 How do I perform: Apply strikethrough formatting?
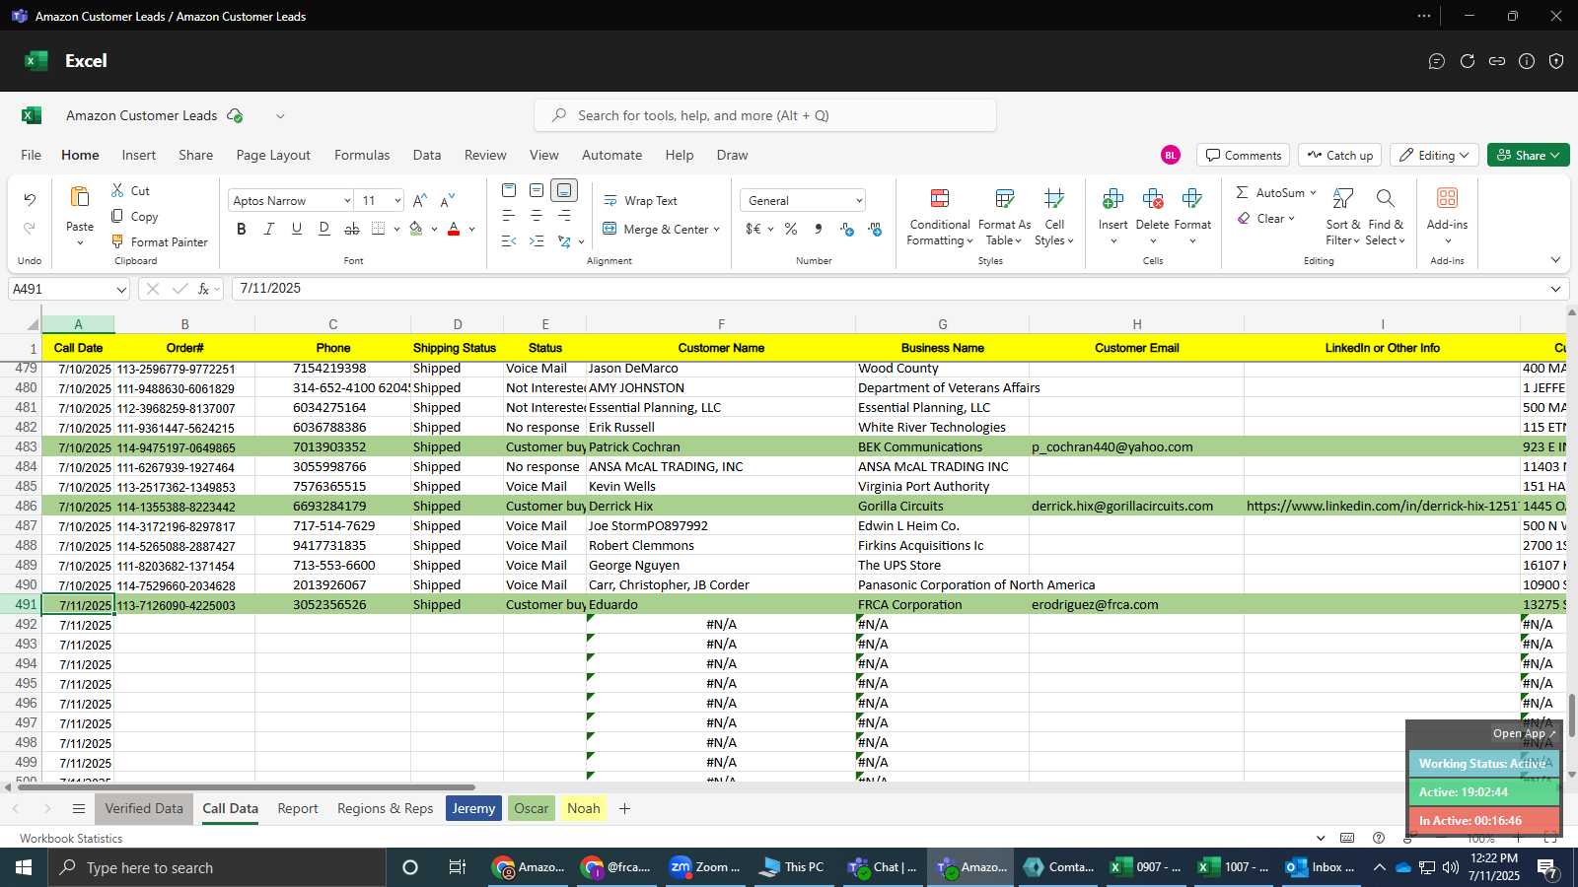352,229
